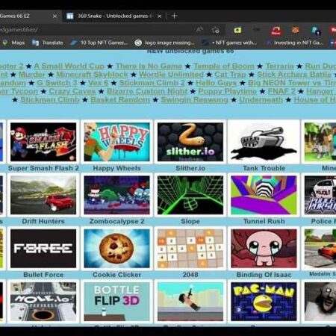
Task: Click the Happy Wheels thumbnail
Action: pyautogui.click(x=116, y=142)
